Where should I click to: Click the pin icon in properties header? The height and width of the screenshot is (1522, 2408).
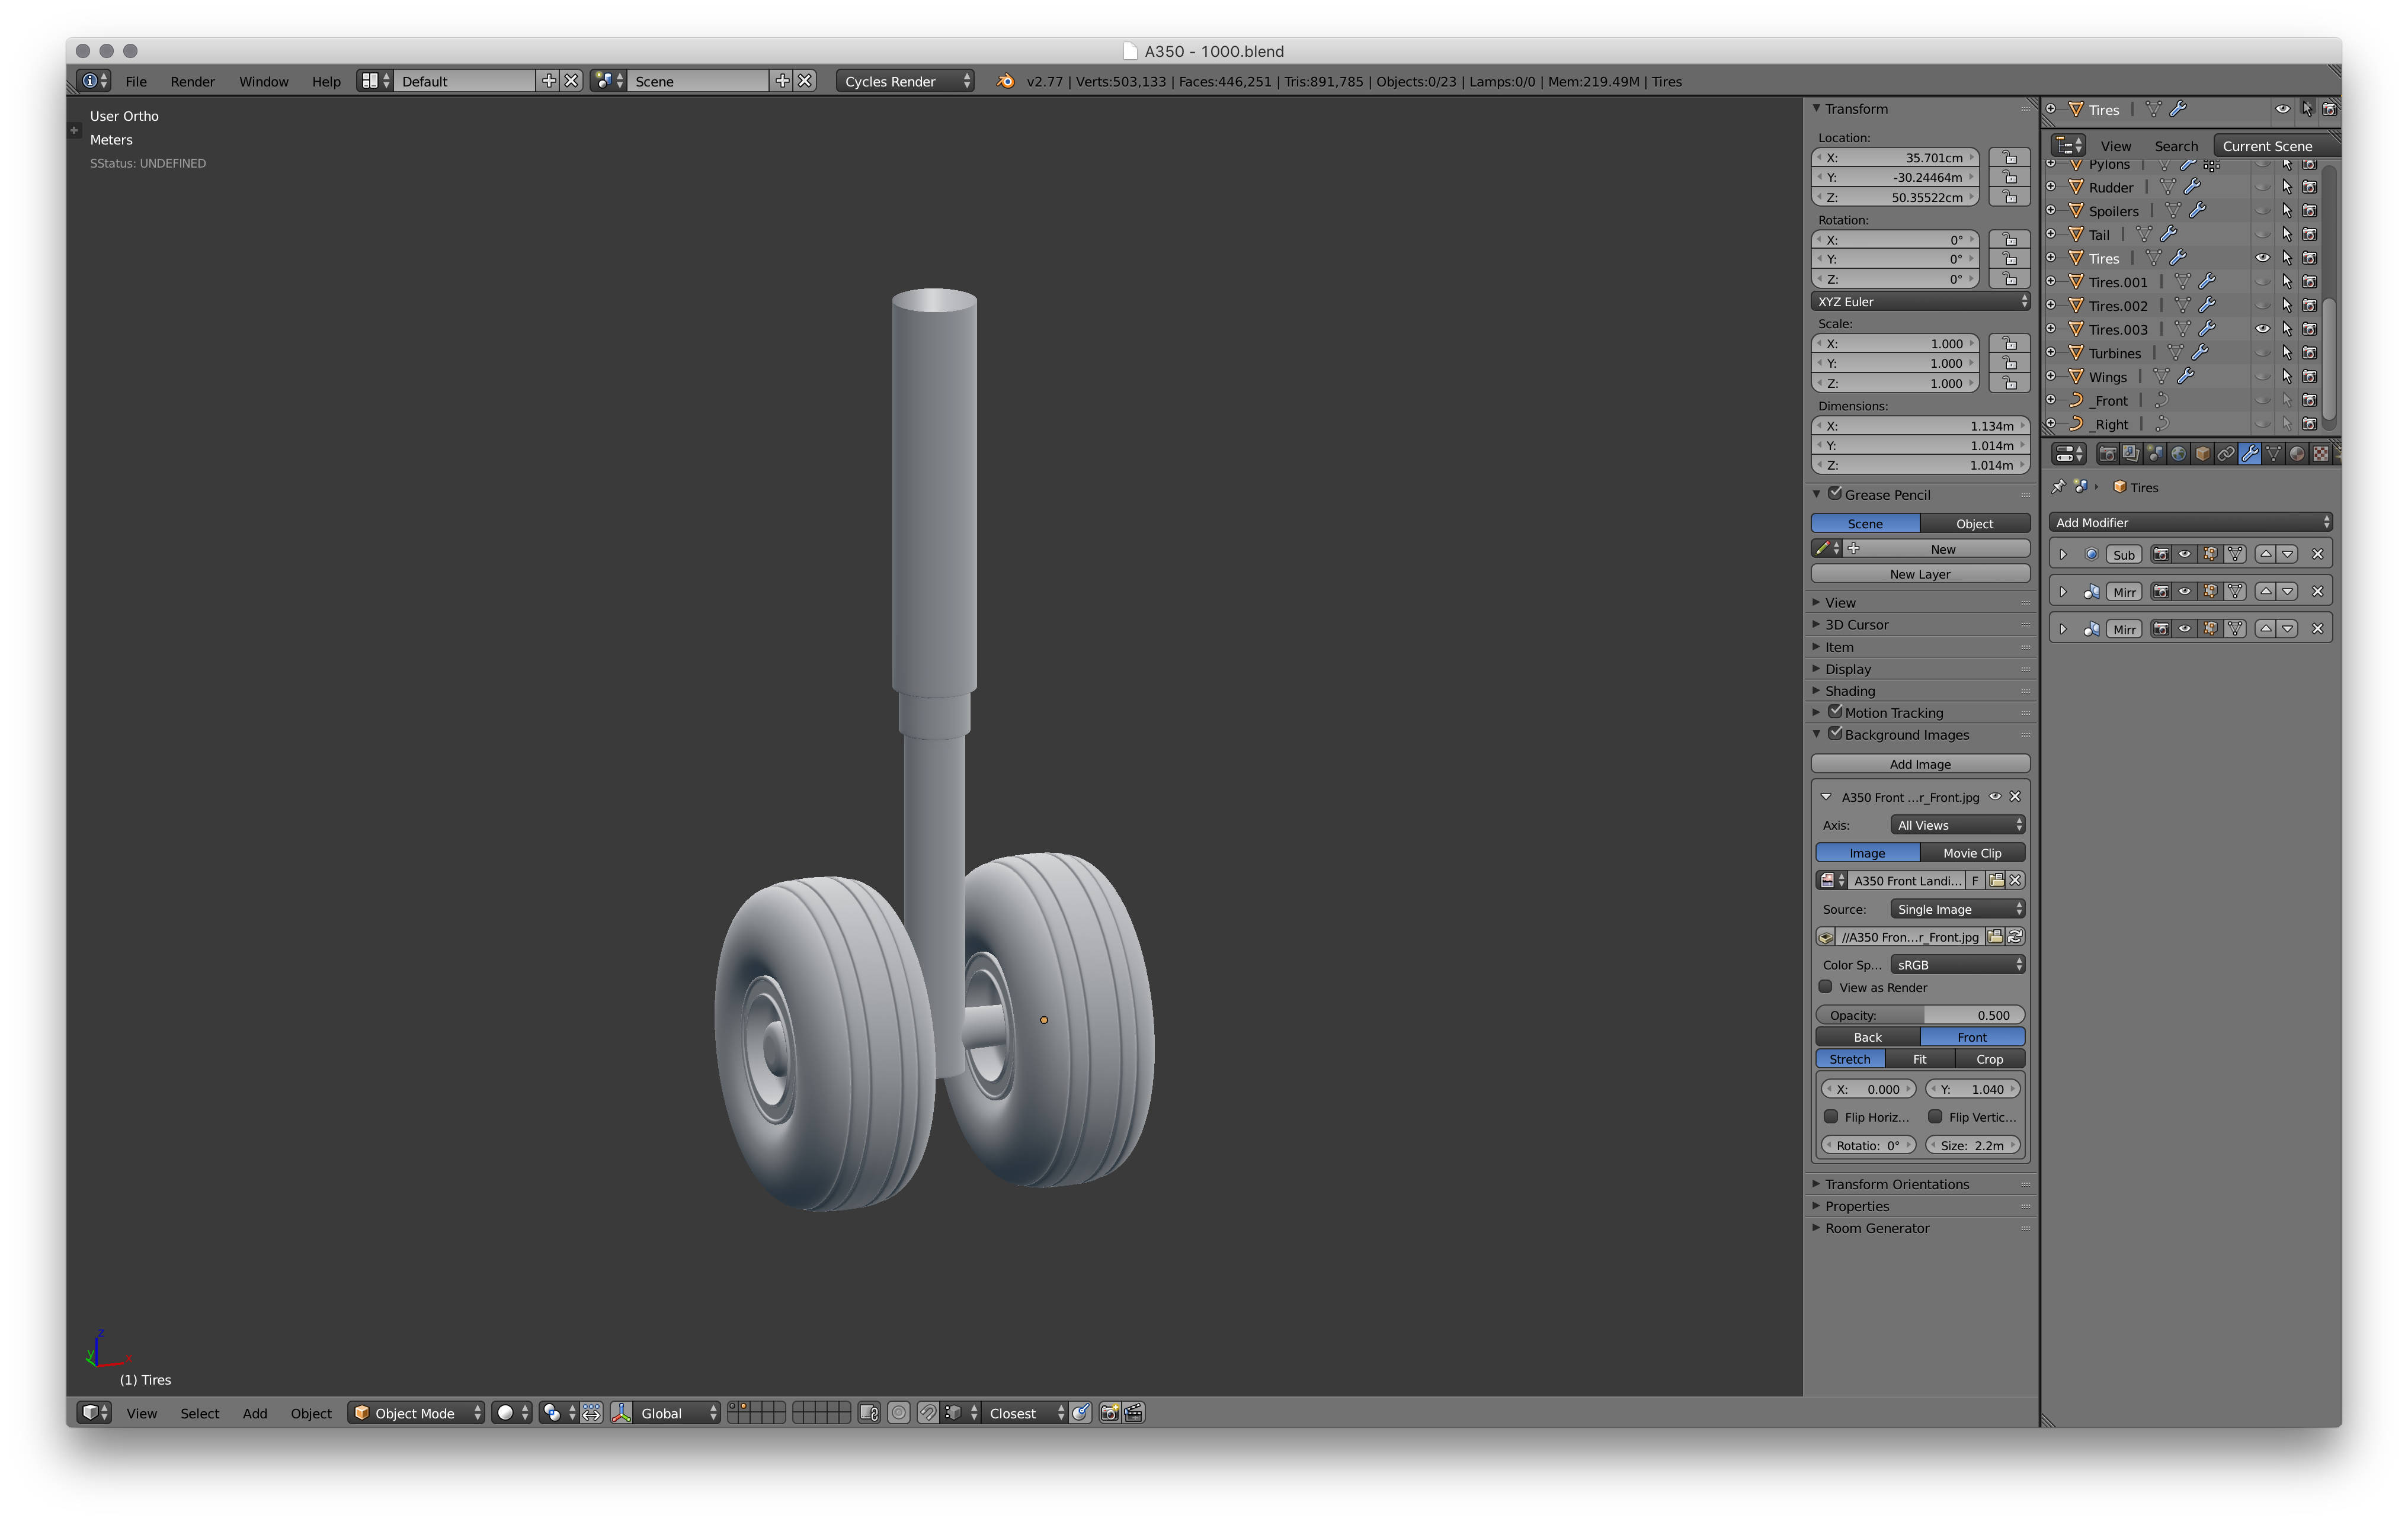2058,487
